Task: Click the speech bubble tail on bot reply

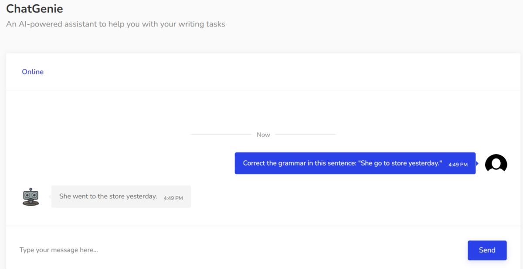Action: click(49, 196)
